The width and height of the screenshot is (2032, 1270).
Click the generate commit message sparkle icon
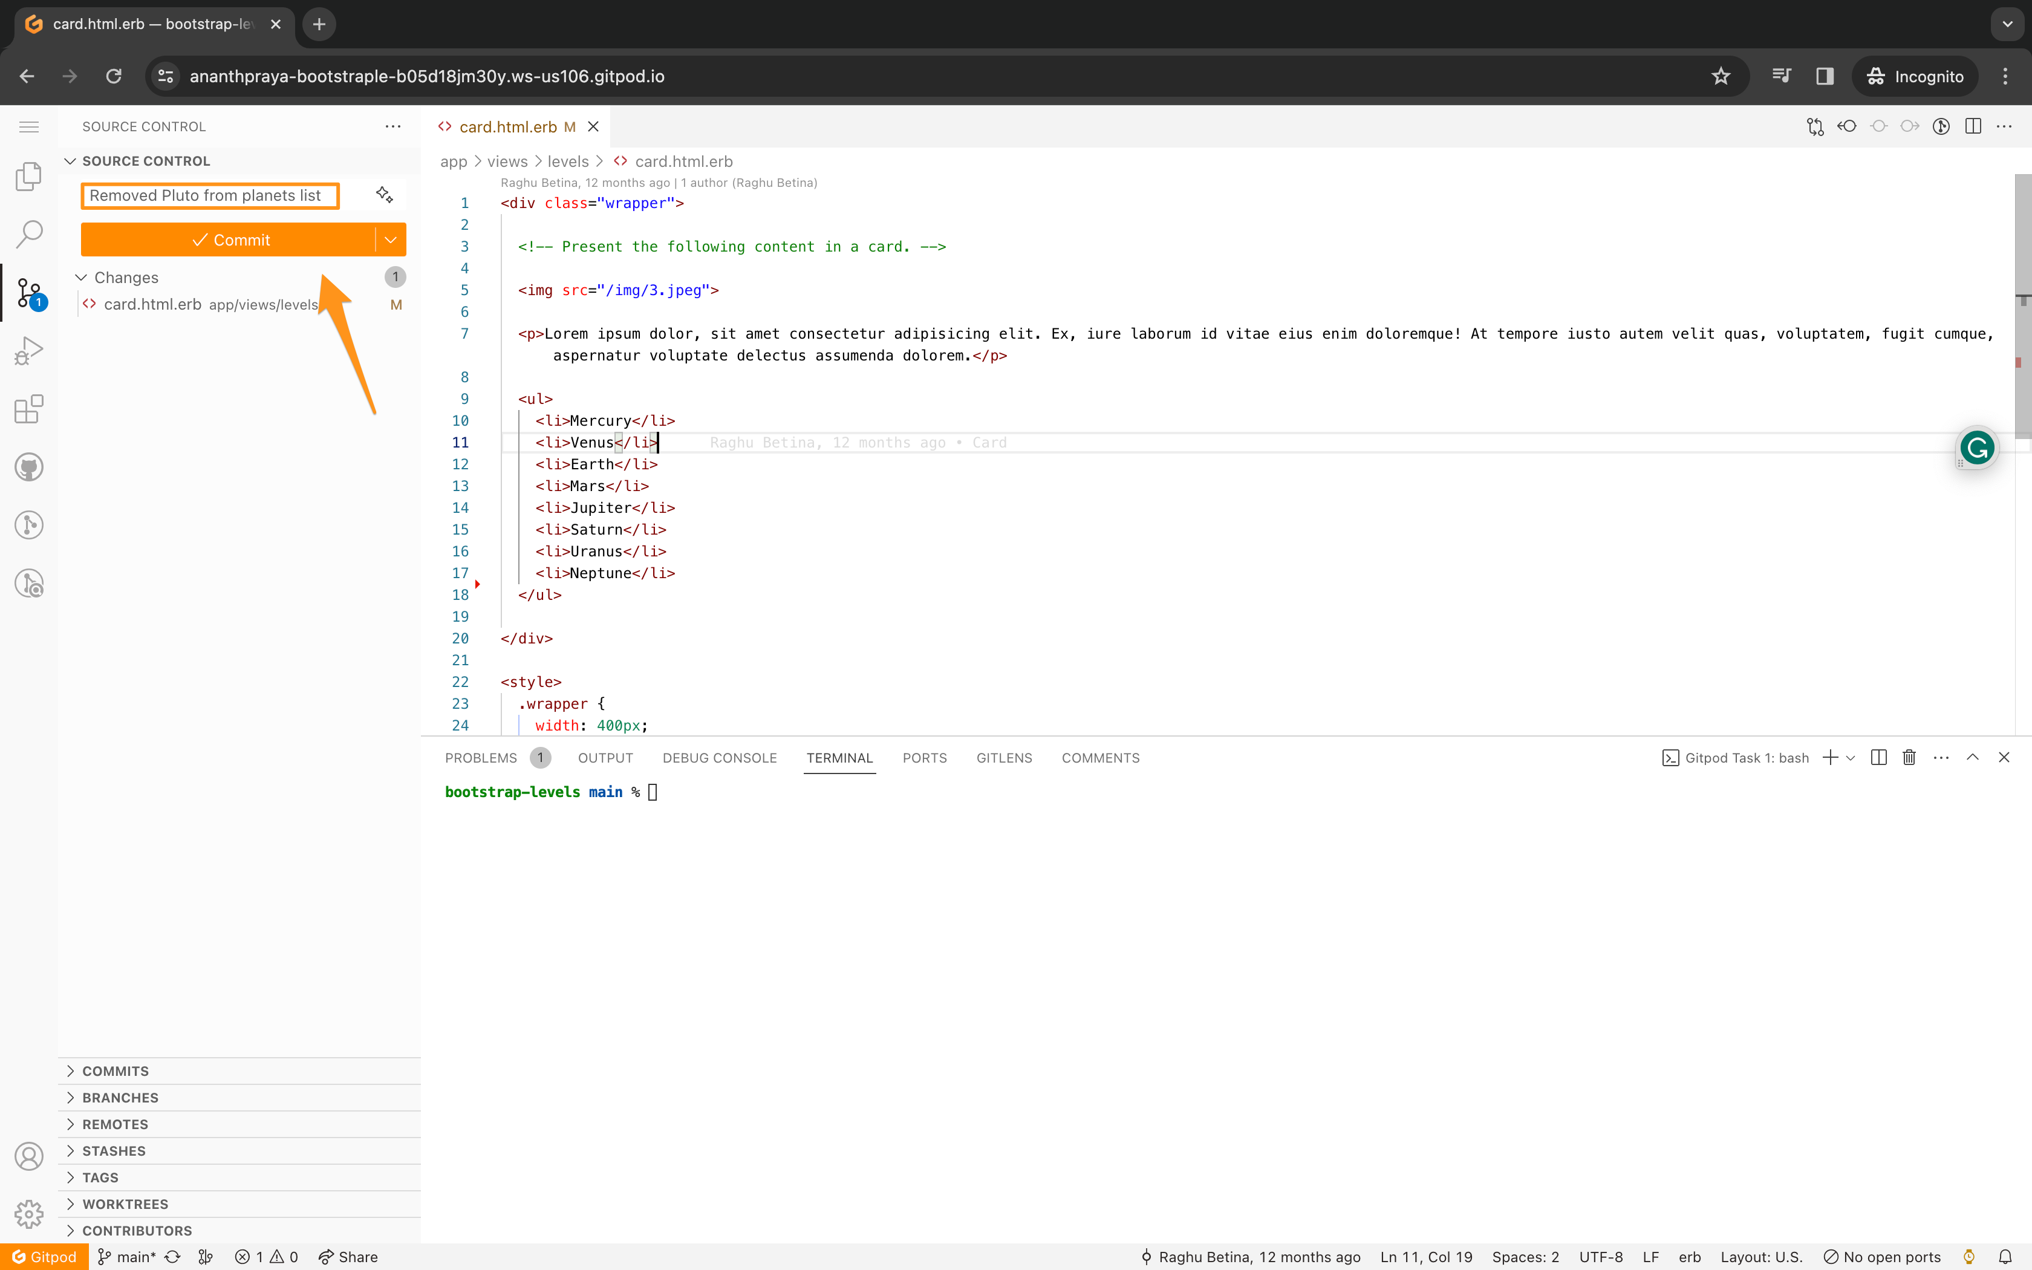pyautogui.click(x=385, y=195)
